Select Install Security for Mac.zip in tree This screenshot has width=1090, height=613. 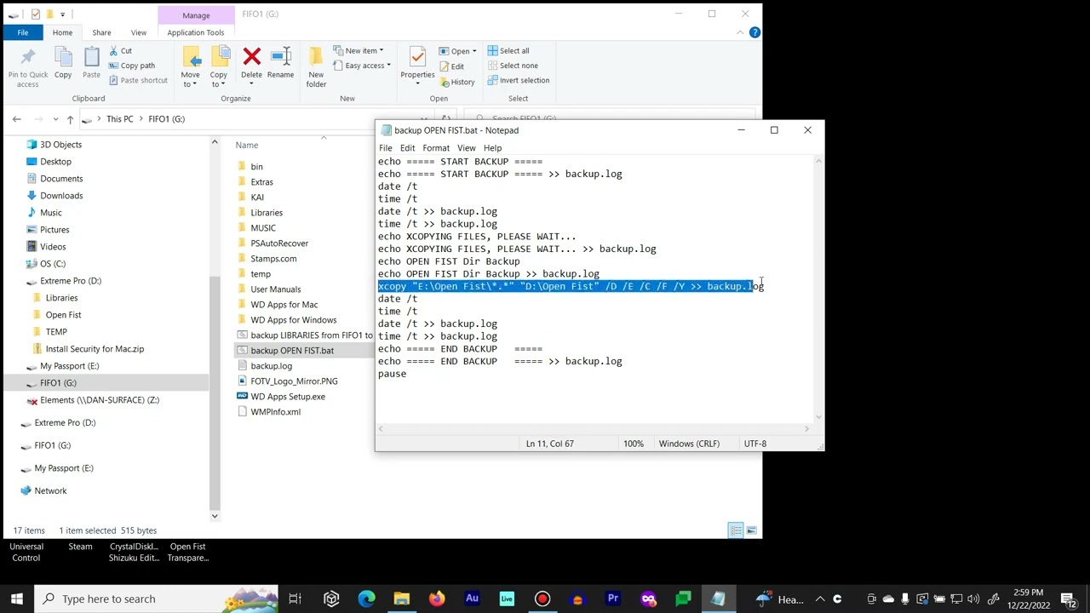pos(95,349)
